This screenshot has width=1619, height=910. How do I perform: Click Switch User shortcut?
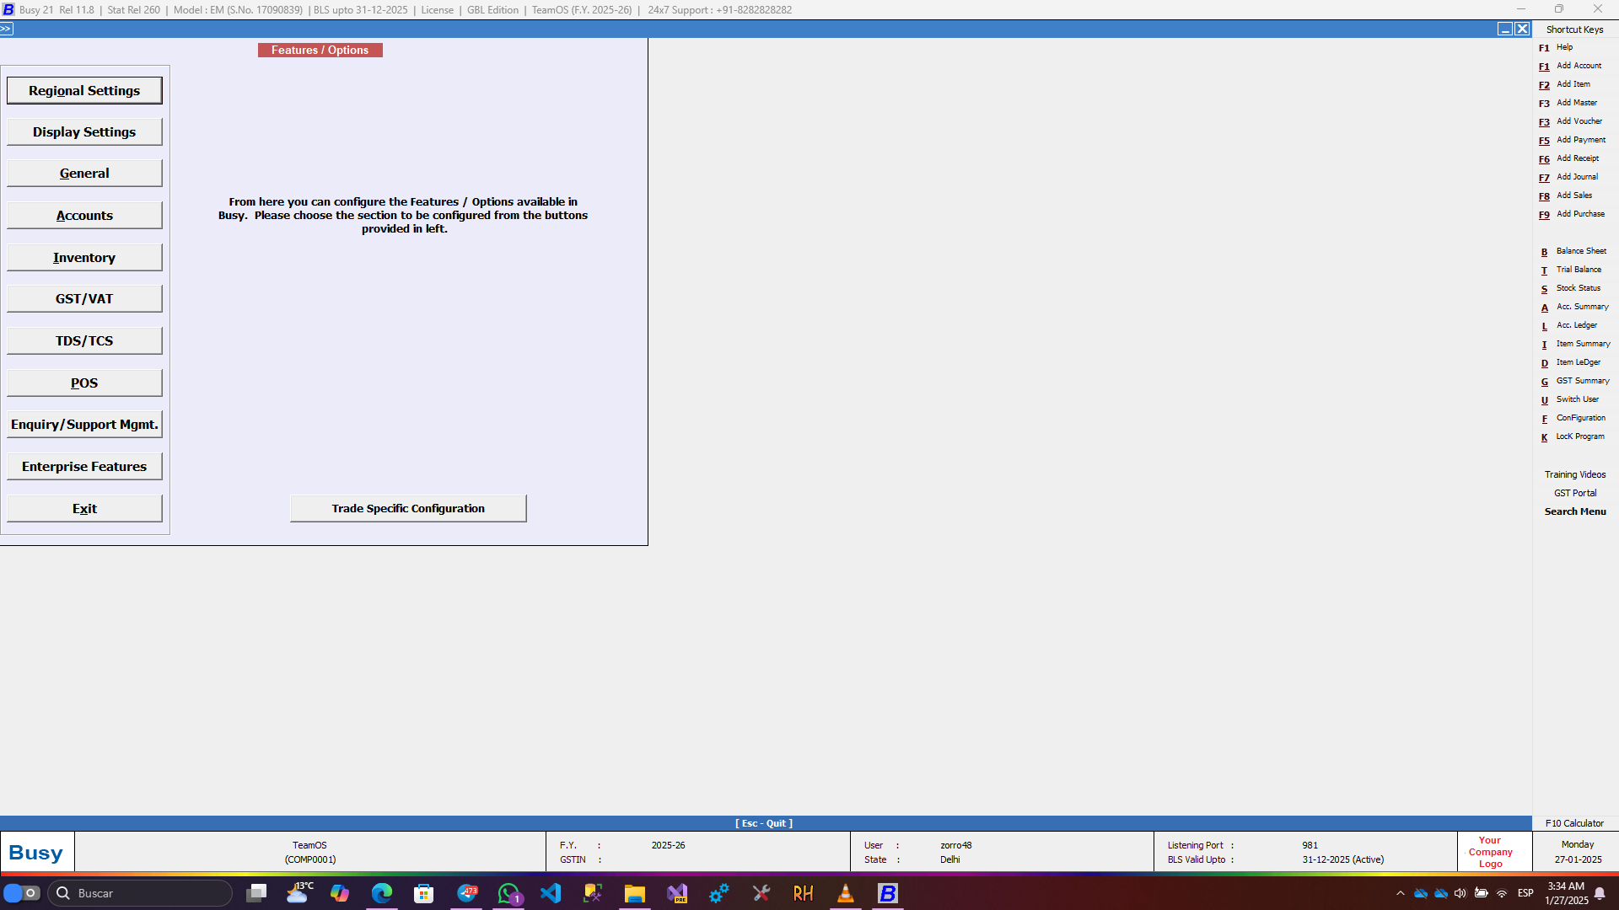click(x=1569, y=399)
